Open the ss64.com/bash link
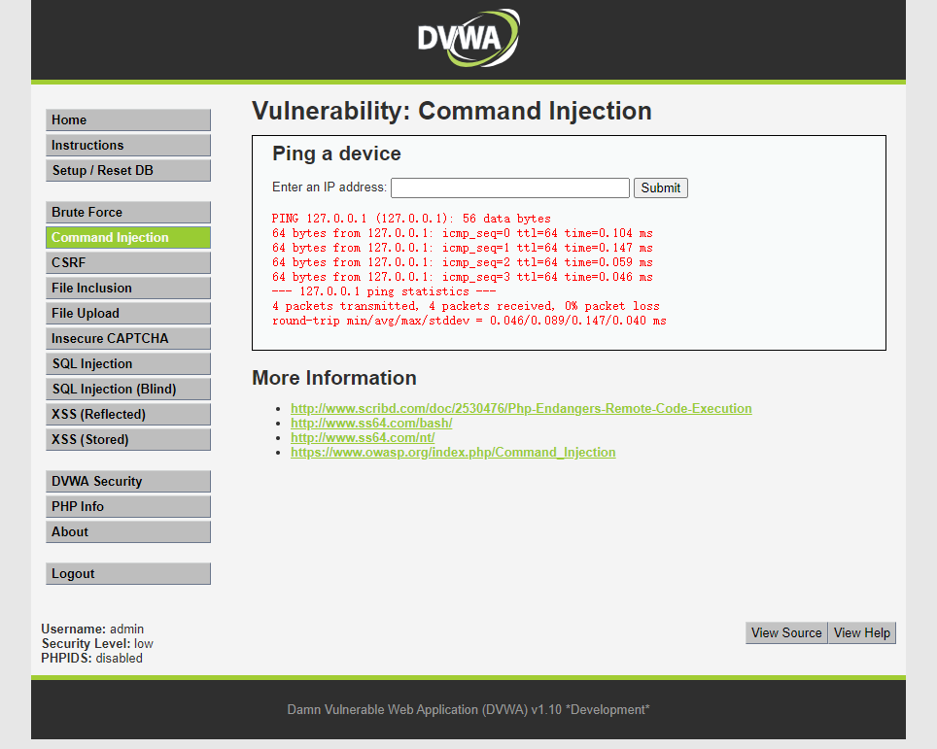Viewport: 937px width, 749px height. pyautogui.click(x=371, y=424)
